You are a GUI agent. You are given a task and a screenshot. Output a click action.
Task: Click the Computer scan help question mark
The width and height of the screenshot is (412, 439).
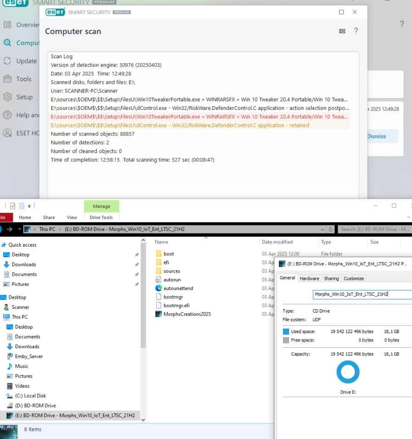tap(356, 31)
